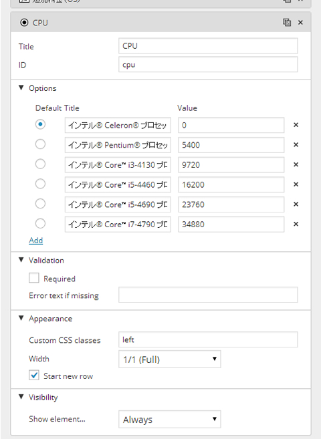The height and width of the screenshot is (439, 321).
Task: Collapse the Validation section
Action: click(x=21, y=260)
